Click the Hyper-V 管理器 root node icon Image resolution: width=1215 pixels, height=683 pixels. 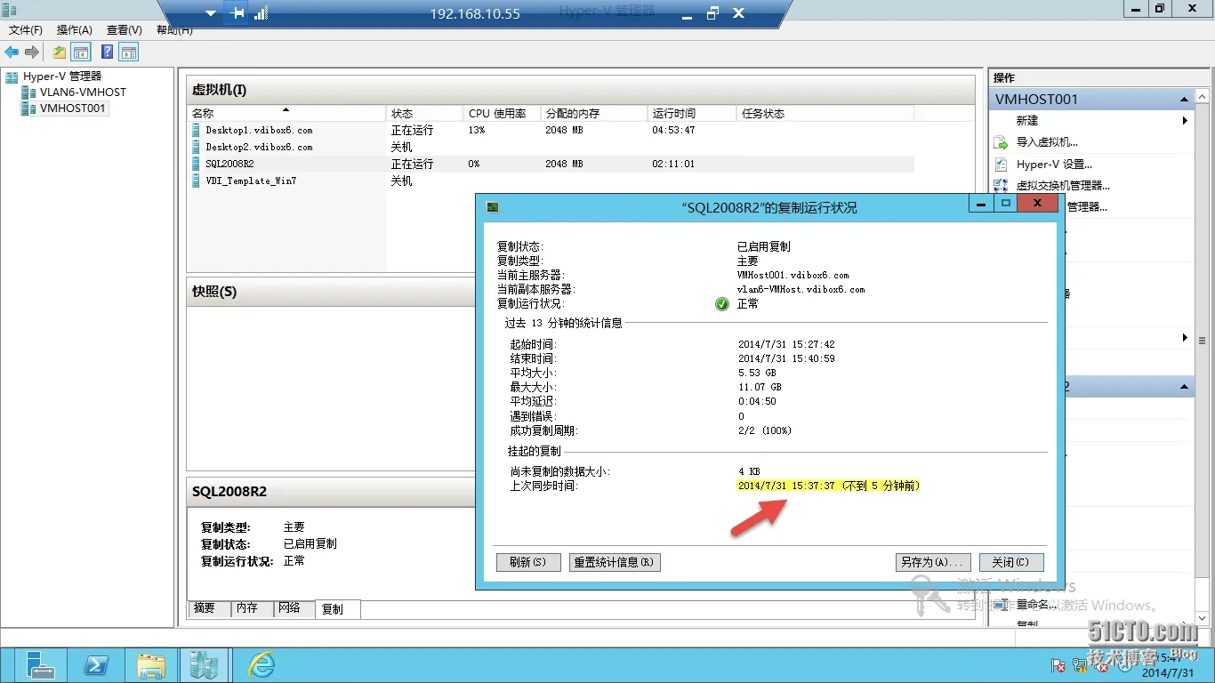tap(12, 76)
